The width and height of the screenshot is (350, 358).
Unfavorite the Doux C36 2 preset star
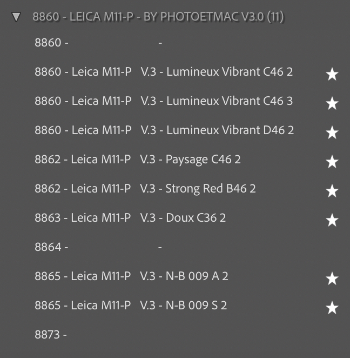[x=332, y=220]
